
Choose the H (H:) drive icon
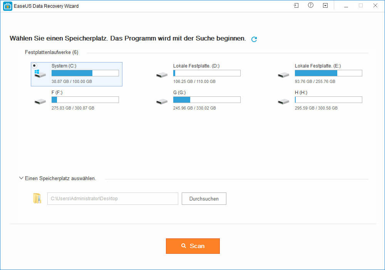click(283, 101)
